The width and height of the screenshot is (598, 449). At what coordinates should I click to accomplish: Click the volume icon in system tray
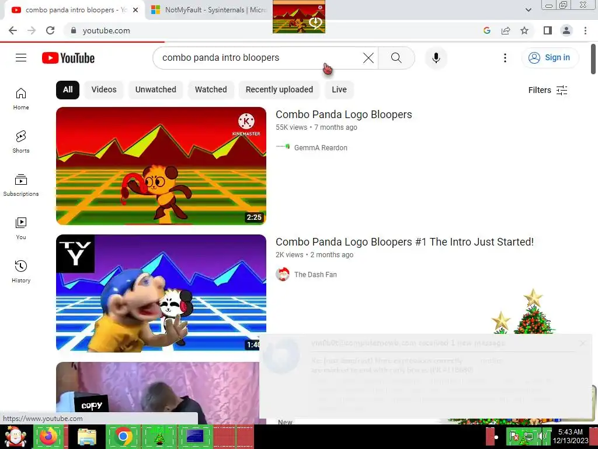tap(541, 436)
